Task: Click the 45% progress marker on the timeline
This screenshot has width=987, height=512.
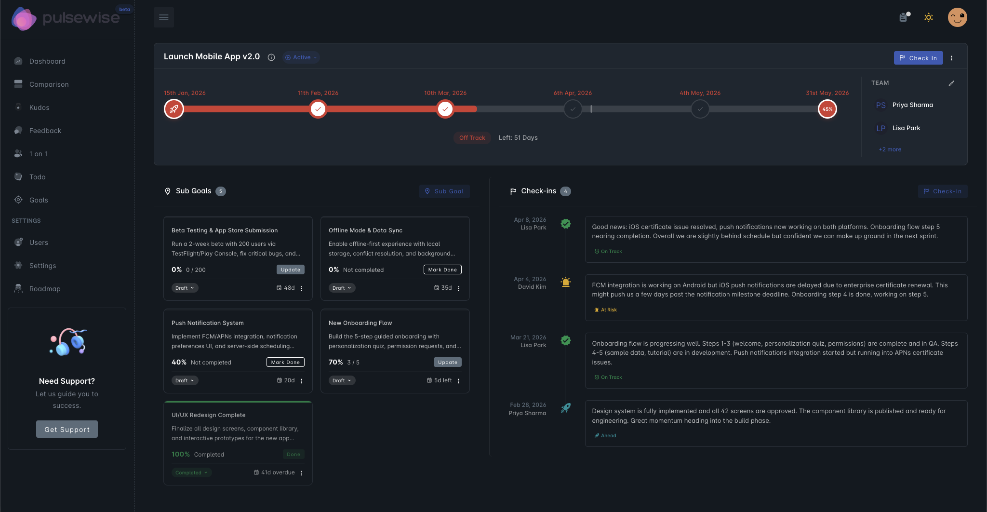Action: [827, 109]
